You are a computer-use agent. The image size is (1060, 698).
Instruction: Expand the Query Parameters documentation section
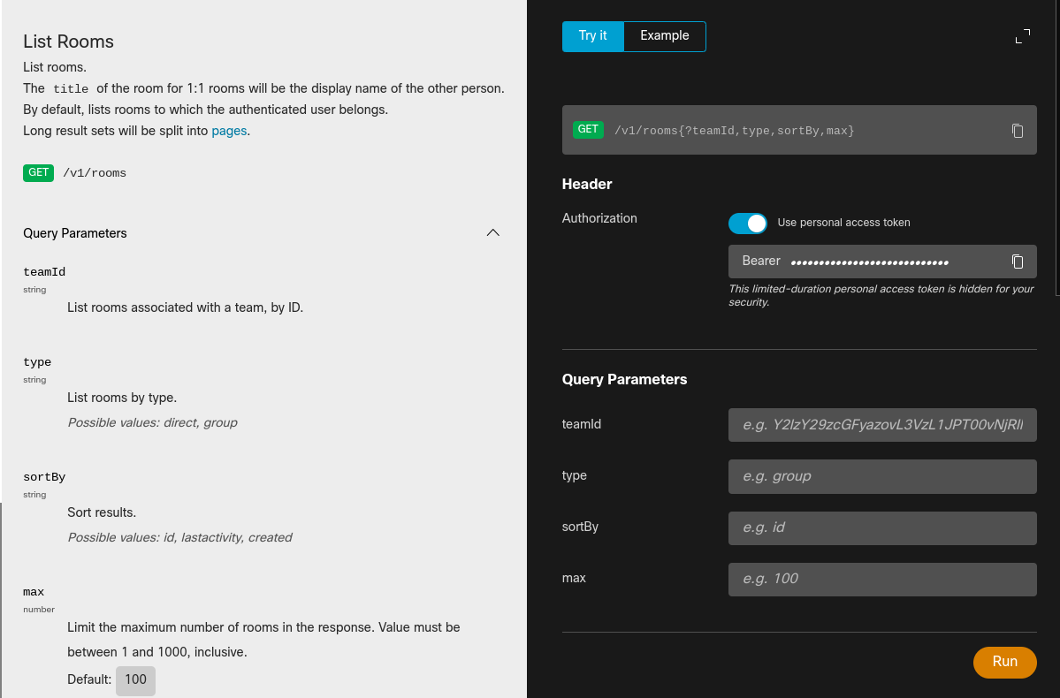pos(492,232)
